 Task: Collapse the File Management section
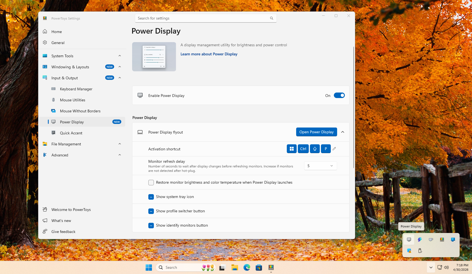(x=120, y=144)
